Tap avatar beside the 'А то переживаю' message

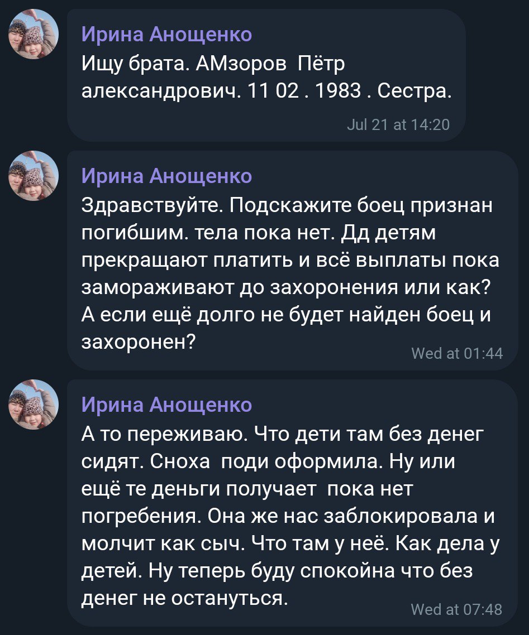[x=33, y=404]
